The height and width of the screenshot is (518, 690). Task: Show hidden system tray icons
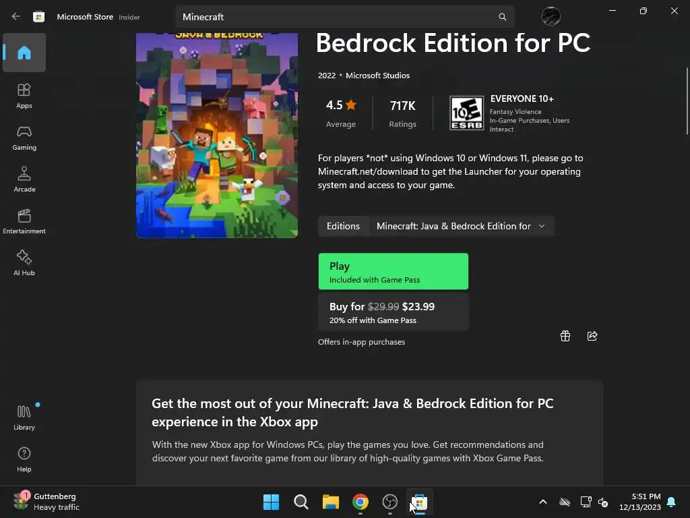(x=543, y=502)
